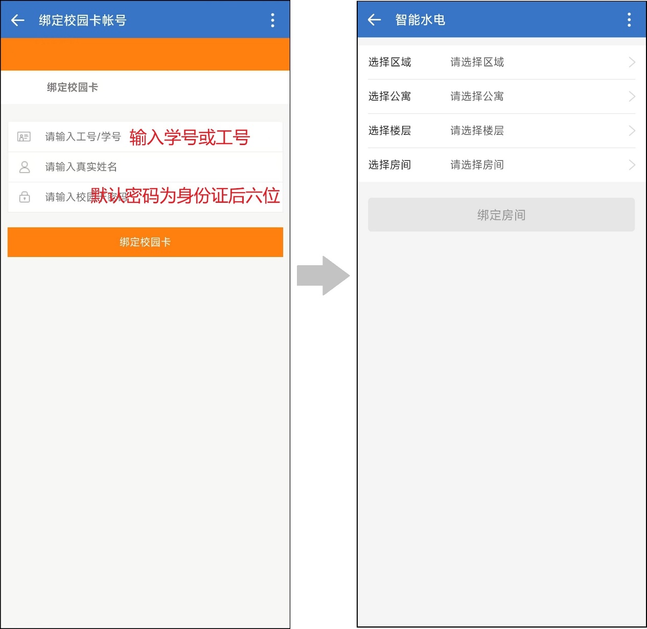Select the 绑定校园卡 tab heading
The height and width of the screenshot is (629, 647).
(x=73, y=87)
